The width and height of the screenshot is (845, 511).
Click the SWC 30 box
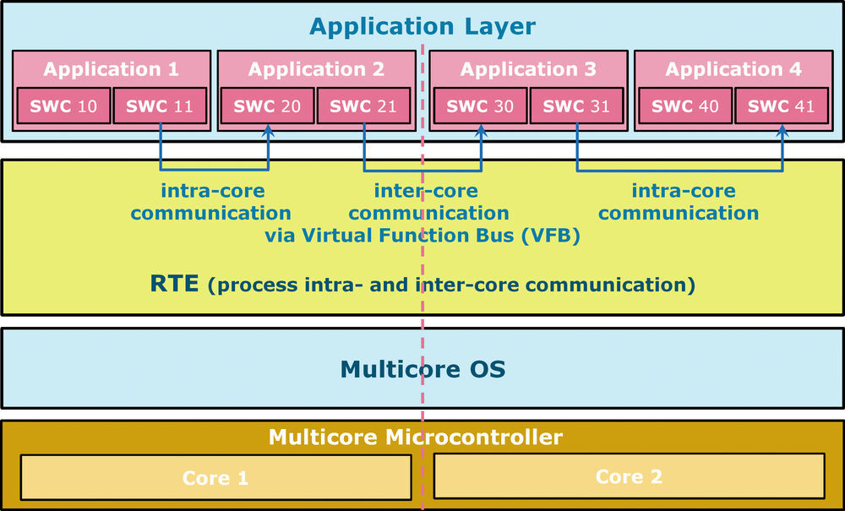coord(480,106)
